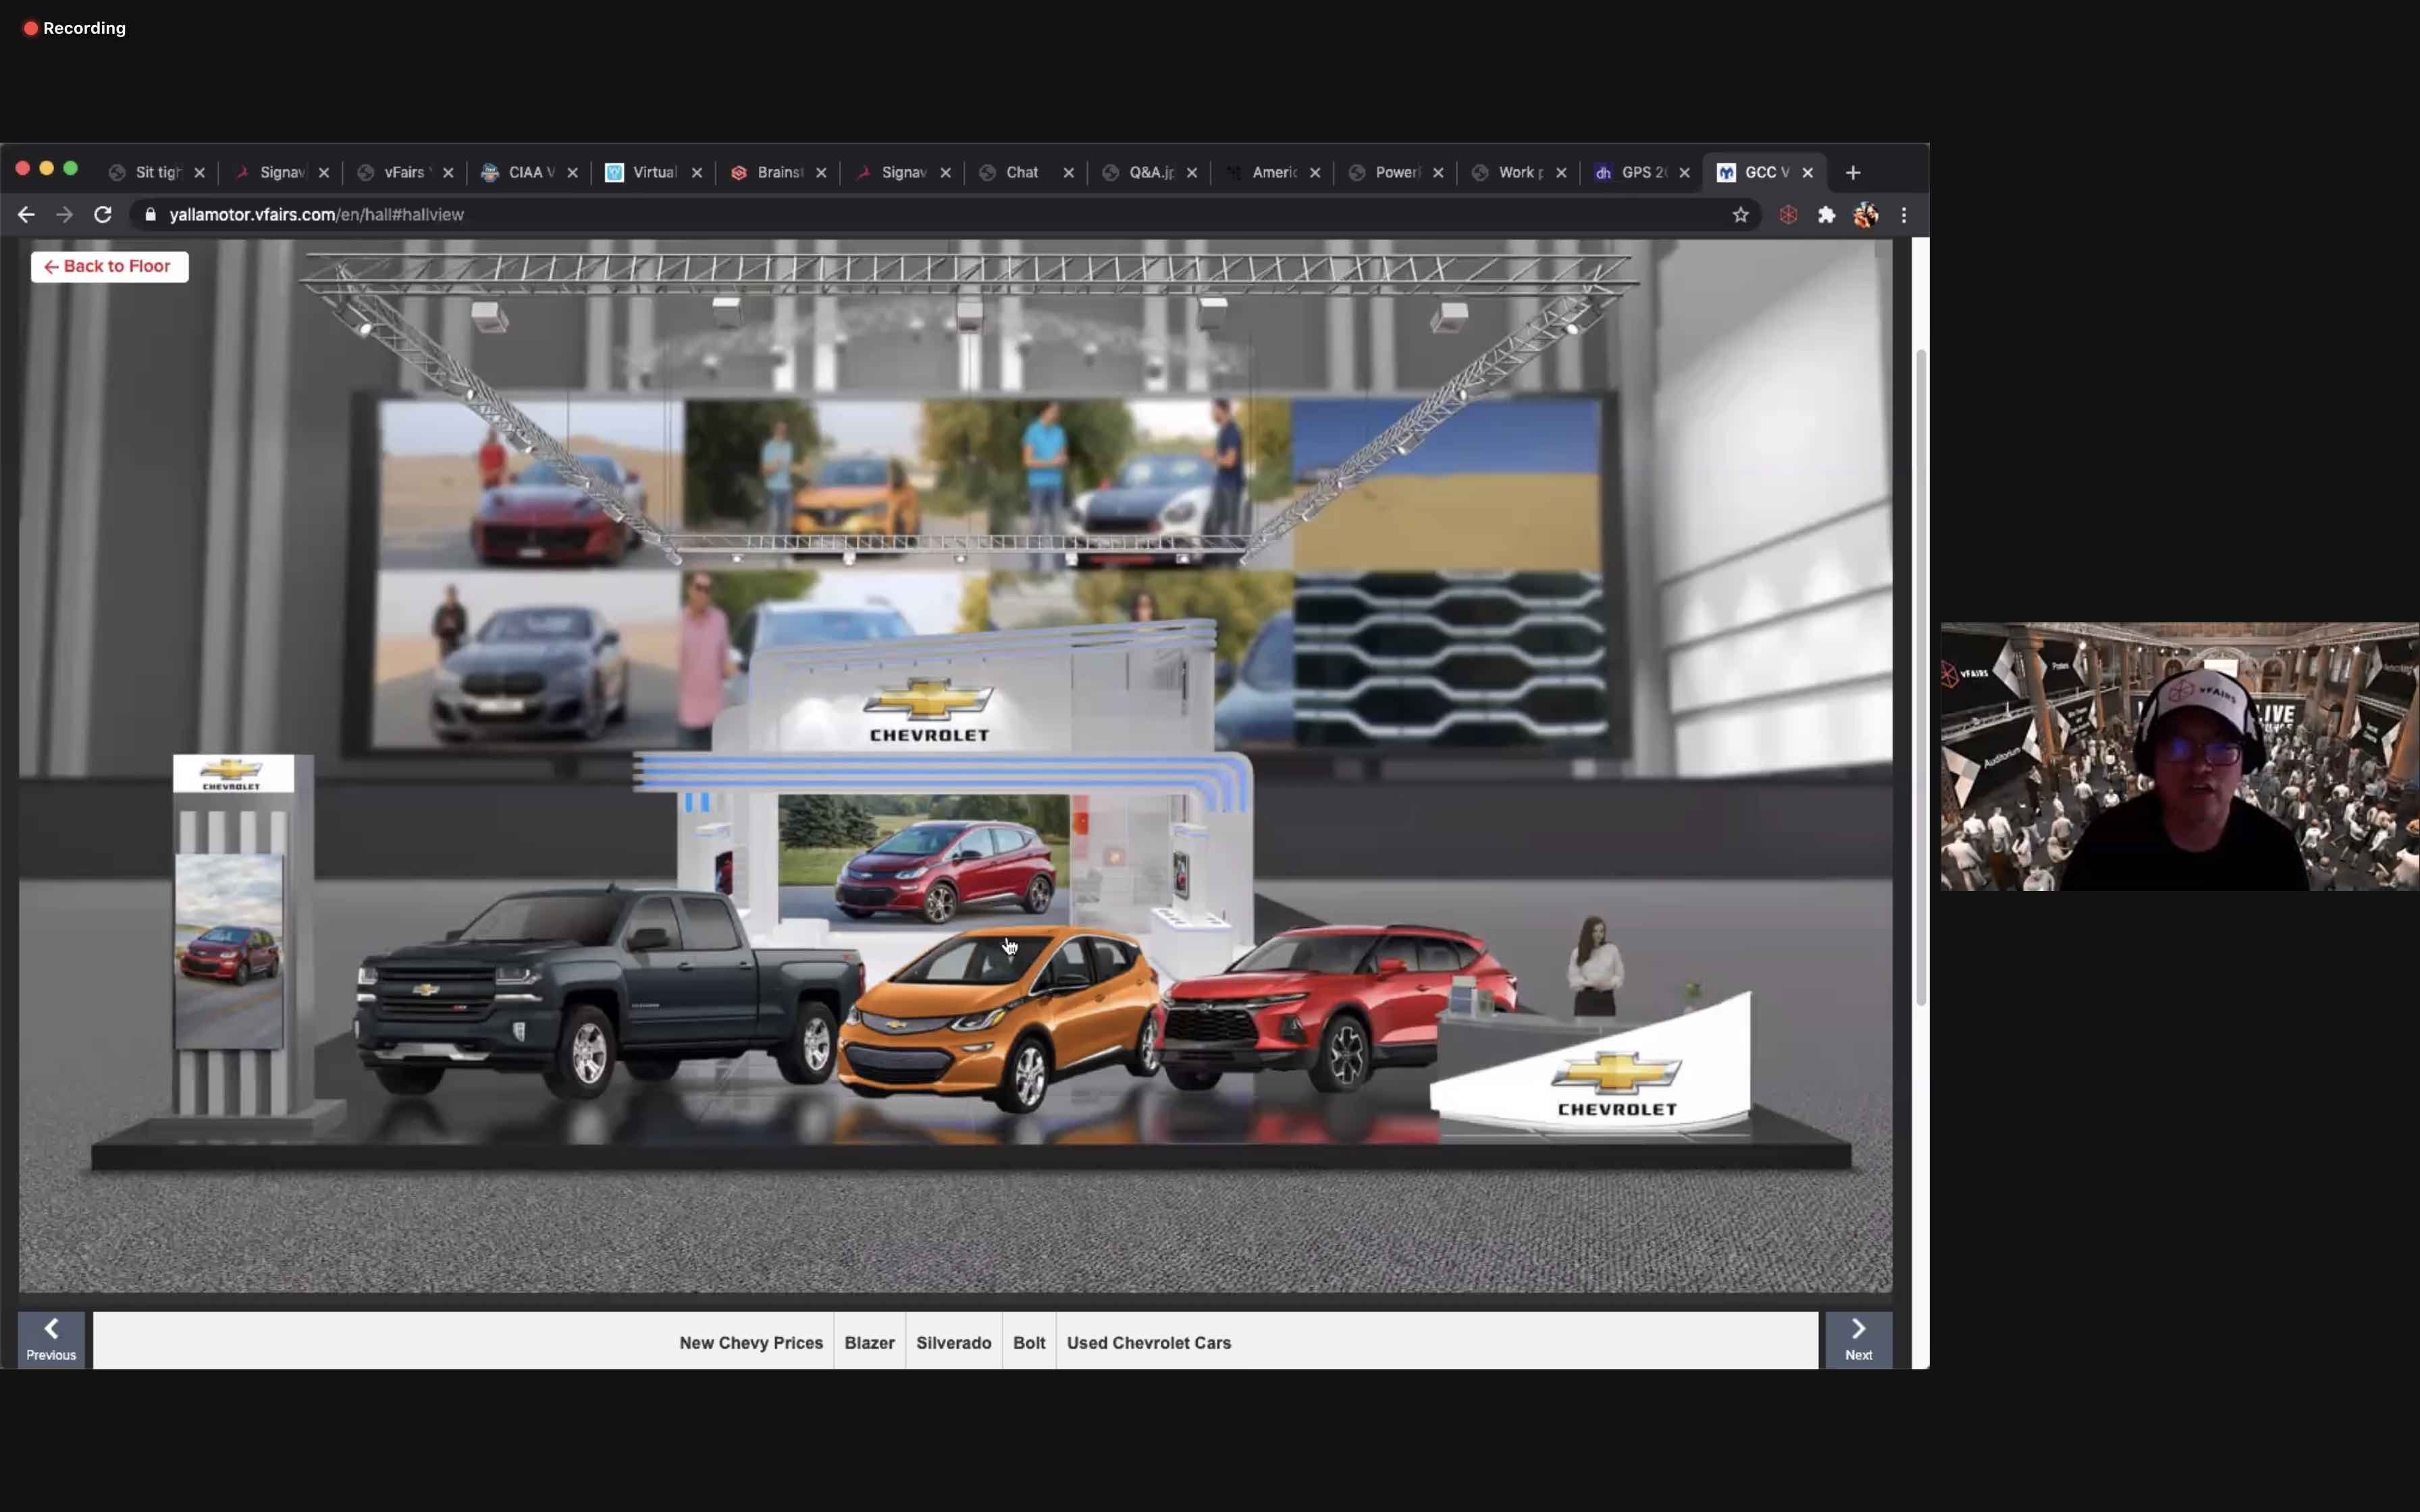Click the browser forward arrow

(x=64, y=215)
